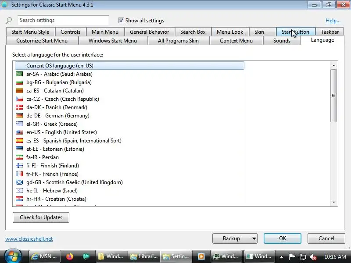This screenshot has width=351, height=263.
Task: Open the Windows Start orb
Action: (x=13, y=256)
